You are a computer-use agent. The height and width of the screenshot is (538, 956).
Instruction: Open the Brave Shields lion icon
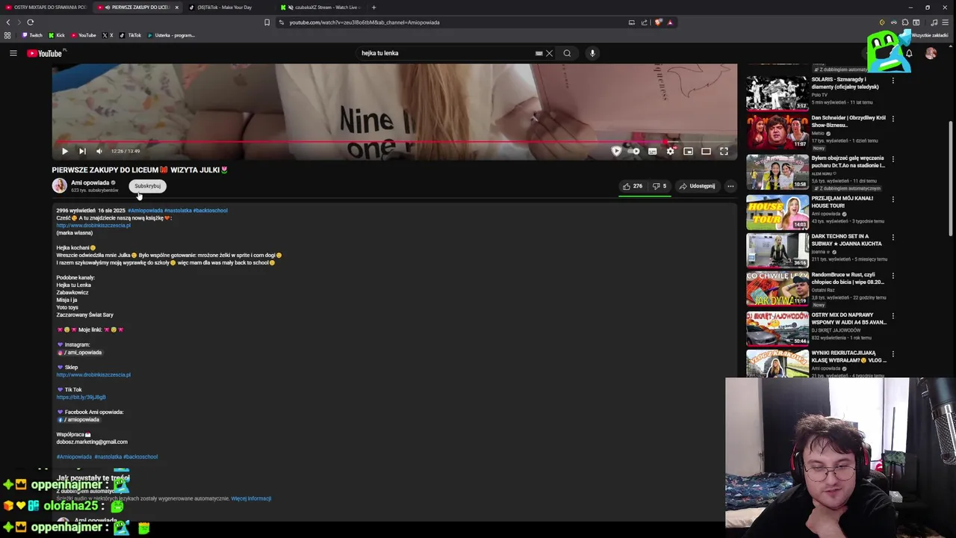[658, 22]
